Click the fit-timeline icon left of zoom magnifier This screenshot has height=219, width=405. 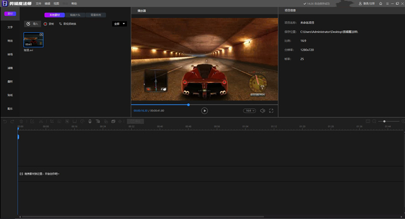368,121
